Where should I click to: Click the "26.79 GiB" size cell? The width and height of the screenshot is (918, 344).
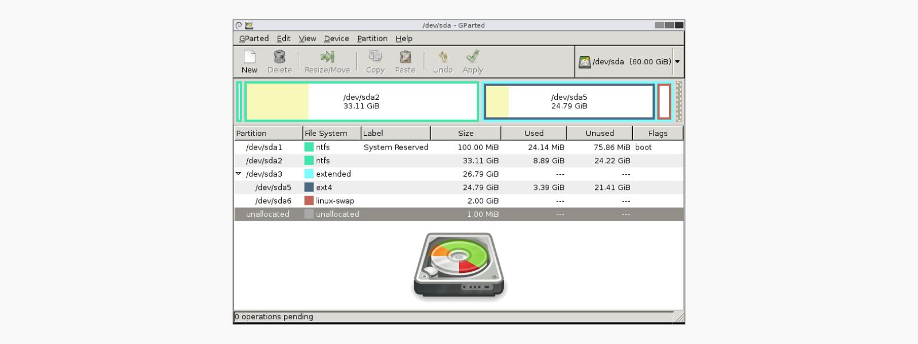point(480,174)
